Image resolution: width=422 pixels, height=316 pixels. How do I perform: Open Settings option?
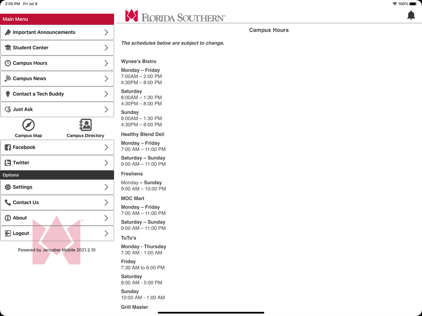[x=57, y=187]
